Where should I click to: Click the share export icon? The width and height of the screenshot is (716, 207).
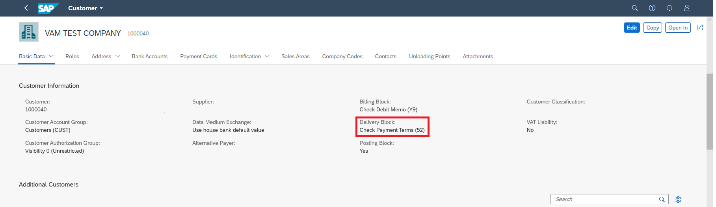point(700,28)
